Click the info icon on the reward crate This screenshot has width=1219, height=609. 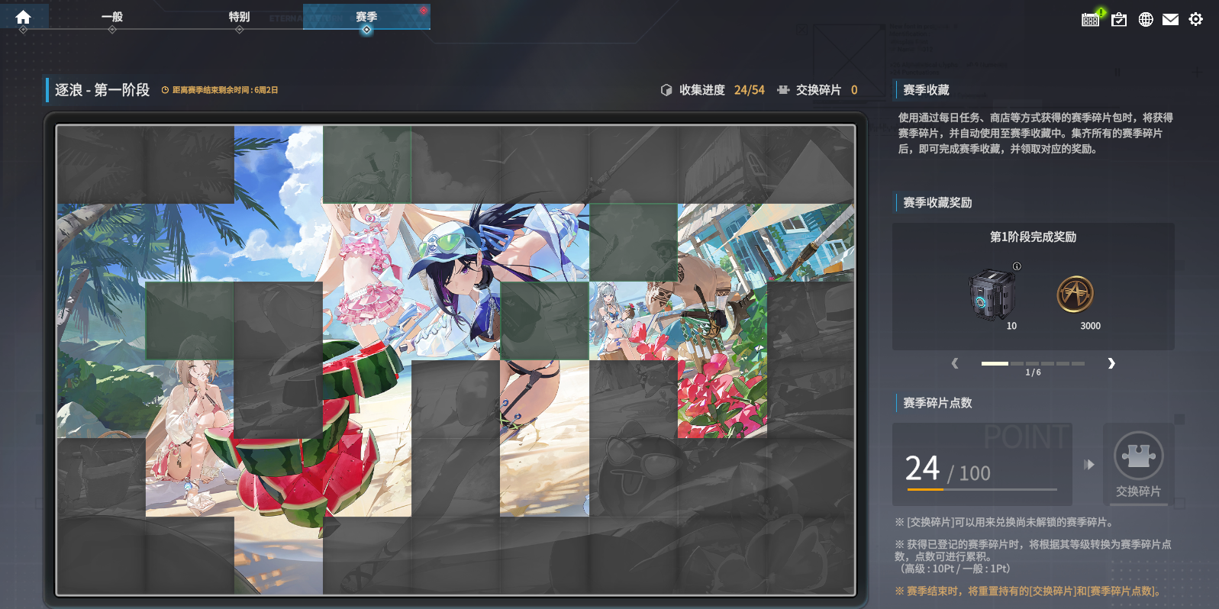(x=1017, y=266)
